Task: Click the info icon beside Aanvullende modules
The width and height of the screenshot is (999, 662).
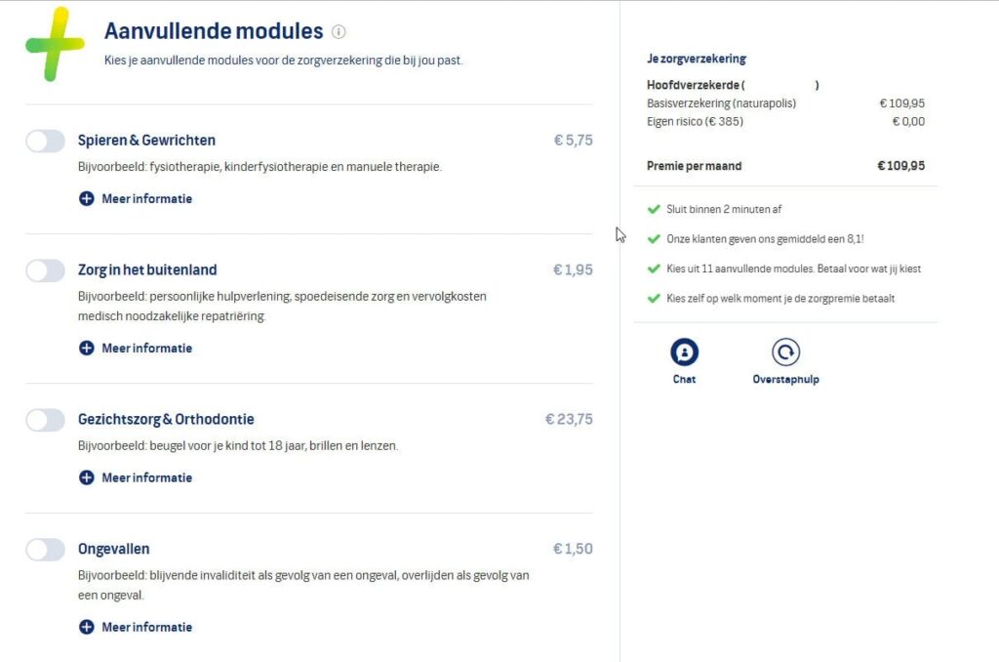Action: click(x=339, y=31)
